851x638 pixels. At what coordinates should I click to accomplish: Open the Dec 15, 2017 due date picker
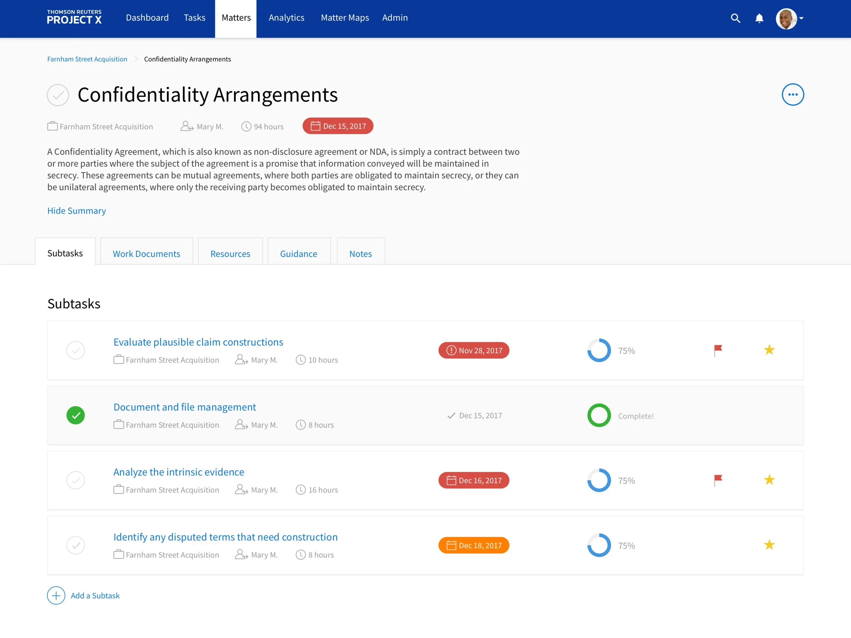(338, 126)
